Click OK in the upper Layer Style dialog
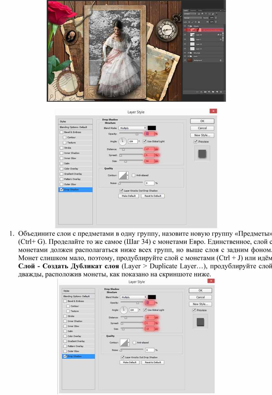This screenshot has width=272, height=395. [202, 121]
